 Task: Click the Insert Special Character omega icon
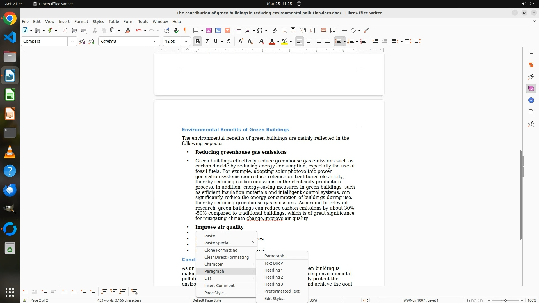(x=260, y=31)
